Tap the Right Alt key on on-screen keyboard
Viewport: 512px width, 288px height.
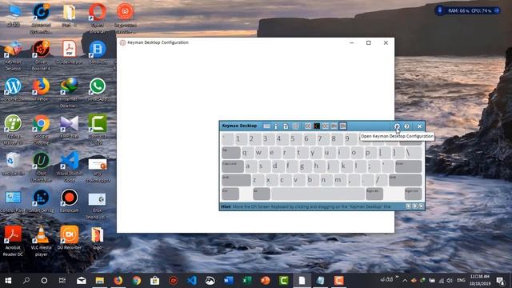click(374, 194)
